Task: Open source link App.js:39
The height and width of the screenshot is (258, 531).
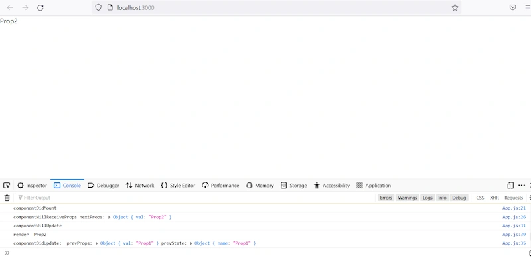Action: click(x=514, y=235)
